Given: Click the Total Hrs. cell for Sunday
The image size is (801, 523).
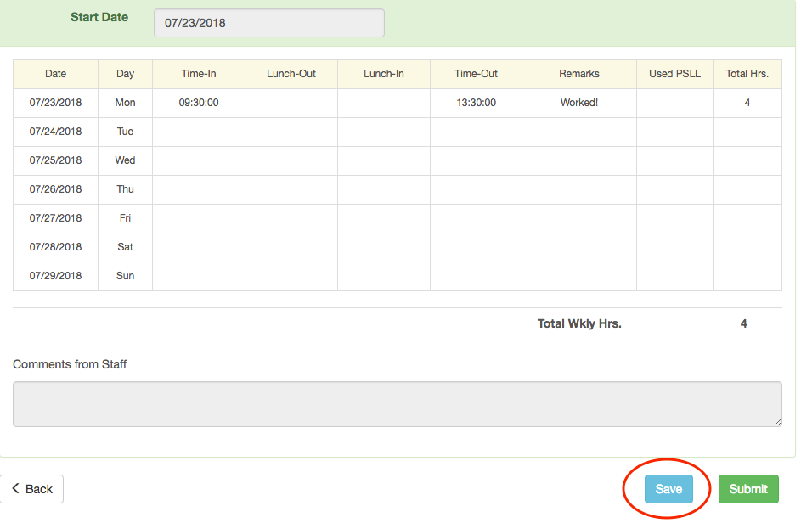Looking at the screenshot, I should coord(747,276).
